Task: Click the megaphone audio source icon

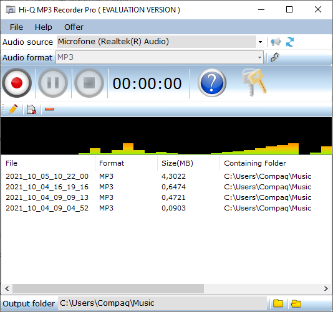Action: [276, 42]
